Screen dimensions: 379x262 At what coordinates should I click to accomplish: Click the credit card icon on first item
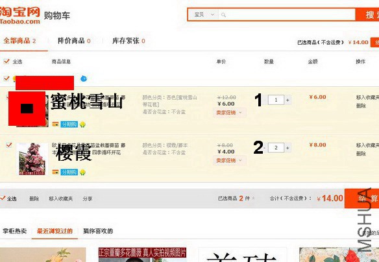point(55,125)
